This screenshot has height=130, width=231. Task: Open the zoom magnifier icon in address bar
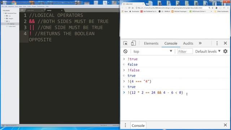(x=209, y=8)
